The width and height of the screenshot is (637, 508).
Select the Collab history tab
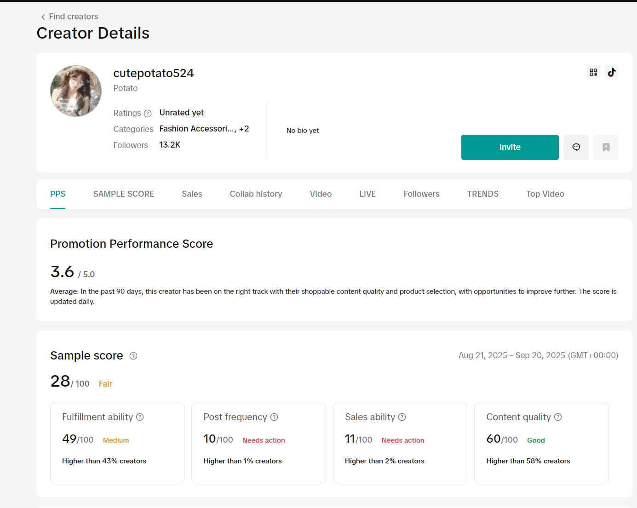pos(256,194)
